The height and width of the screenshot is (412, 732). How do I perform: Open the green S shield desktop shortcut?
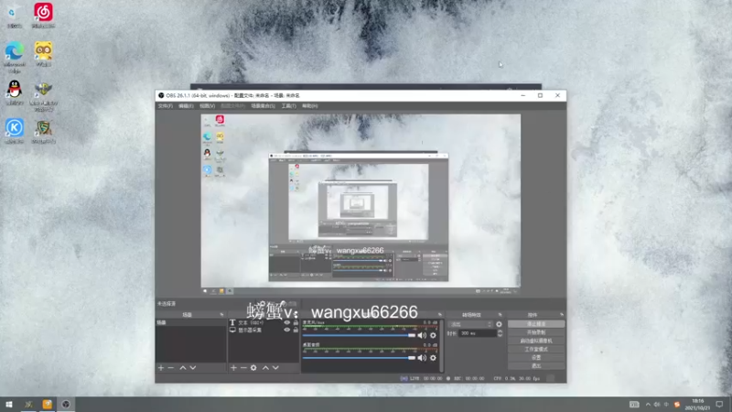coord(43,131)
